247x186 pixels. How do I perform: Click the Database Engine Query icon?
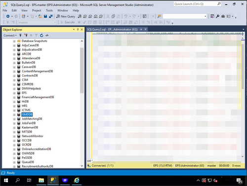click(x=80, y=16)
